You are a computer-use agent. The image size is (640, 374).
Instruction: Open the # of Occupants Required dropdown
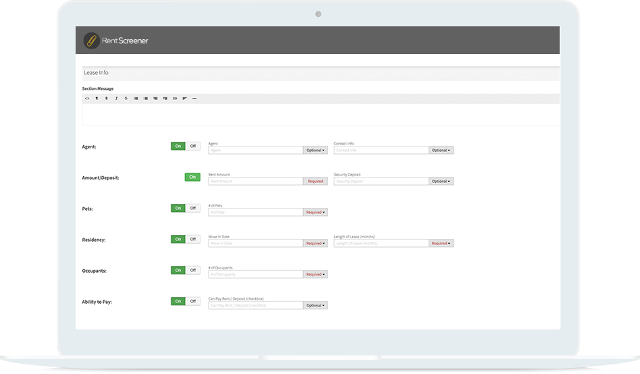(315, 274)
